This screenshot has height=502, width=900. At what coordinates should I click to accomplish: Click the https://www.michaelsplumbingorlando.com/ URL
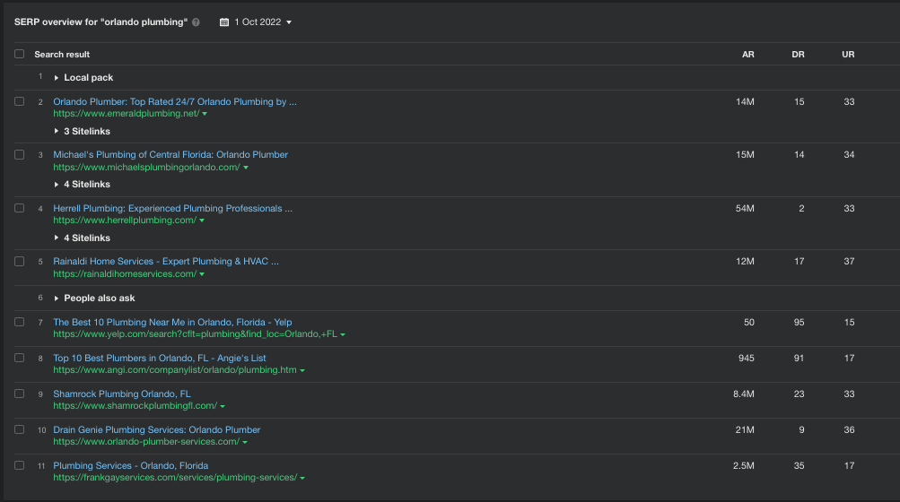(x=146, y=168)
